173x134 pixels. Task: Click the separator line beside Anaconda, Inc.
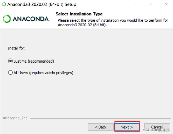pyautogui.click(x=101, y=119)
